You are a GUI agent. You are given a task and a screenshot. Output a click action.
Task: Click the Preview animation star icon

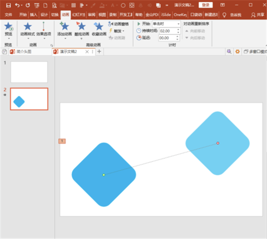pos(8,28)
